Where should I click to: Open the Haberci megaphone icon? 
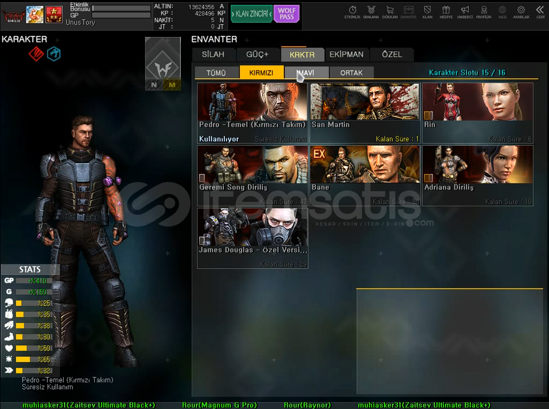(465, 12)
